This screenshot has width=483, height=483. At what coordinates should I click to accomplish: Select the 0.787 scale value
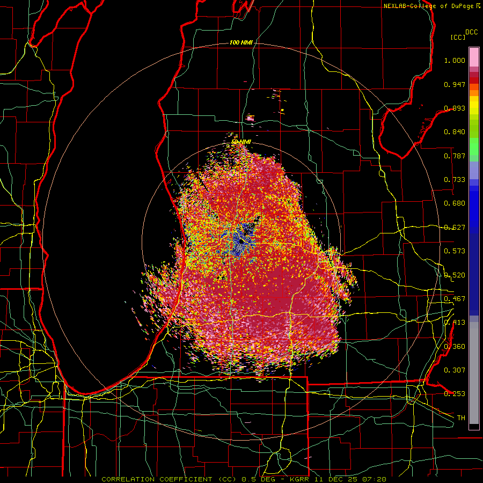[x=455, y=156]
